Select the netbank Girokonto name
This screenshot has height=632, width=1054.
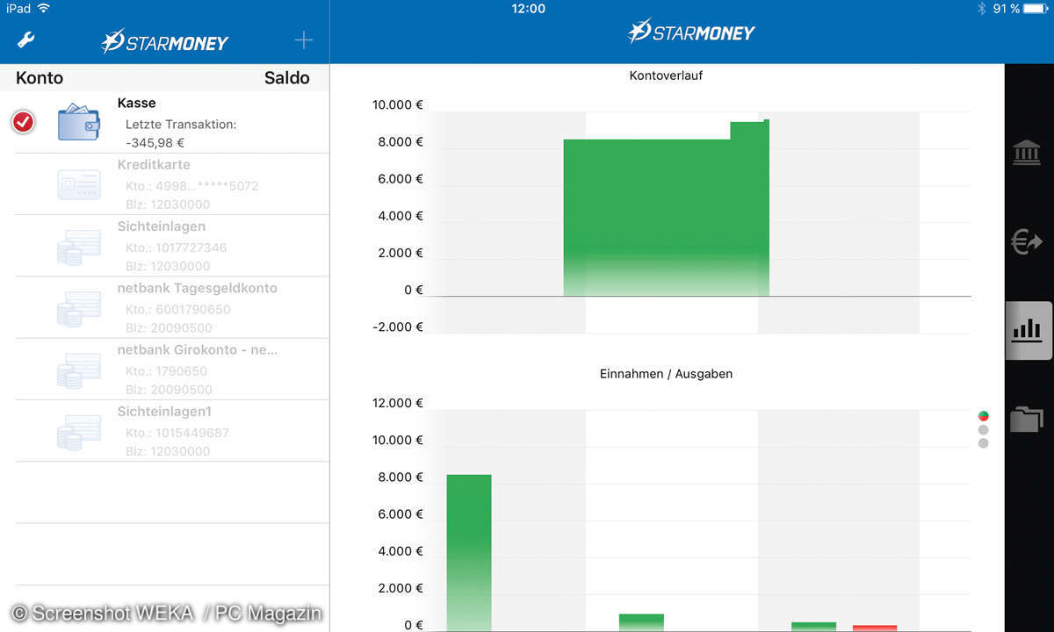coord(198,349)
